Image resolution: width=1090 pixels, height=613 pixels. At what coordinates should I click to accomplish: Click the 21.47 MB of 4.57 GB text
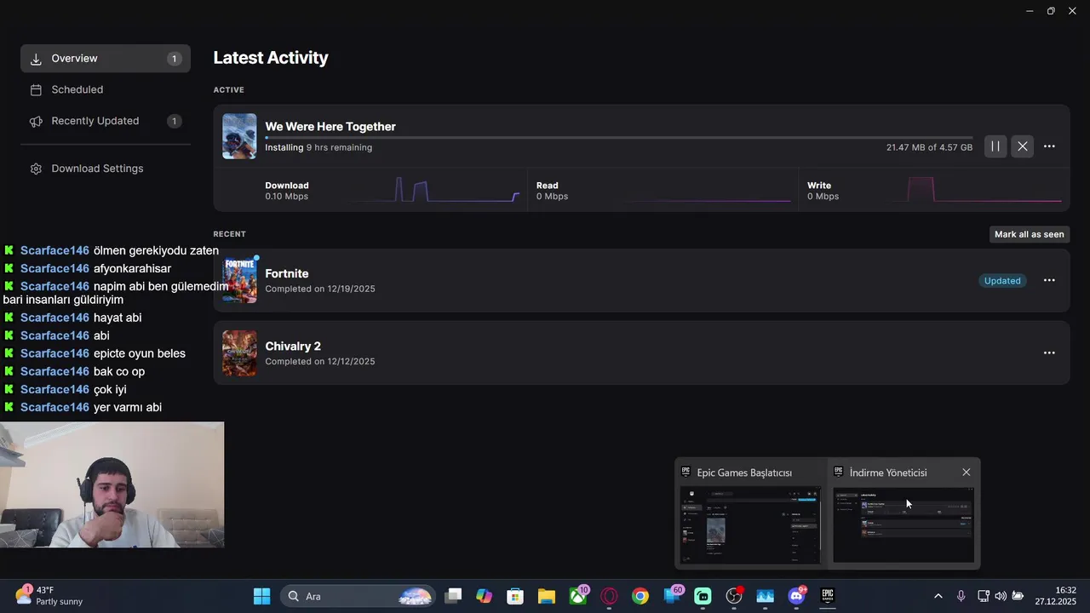tap(929, 147)
